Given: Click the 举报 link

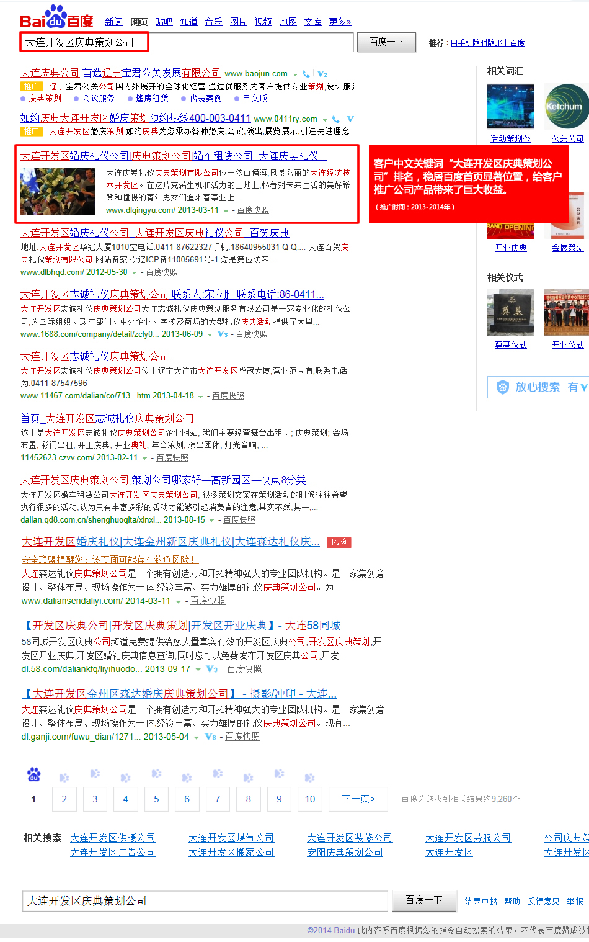Looking at the screenshot, I should (575, 901).
